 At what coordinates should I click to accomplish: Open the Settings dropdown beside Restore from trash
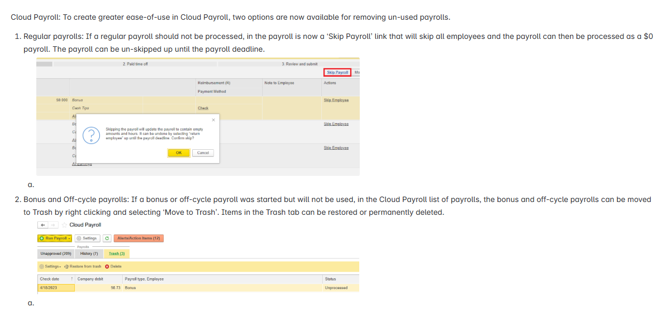(x=50, y=266)
